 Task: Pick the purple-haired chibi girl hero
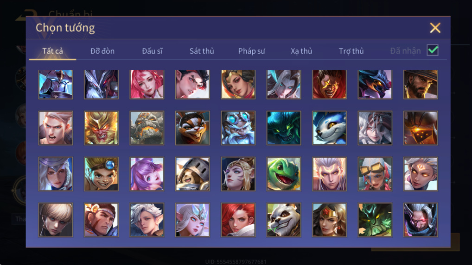[147, 174]
